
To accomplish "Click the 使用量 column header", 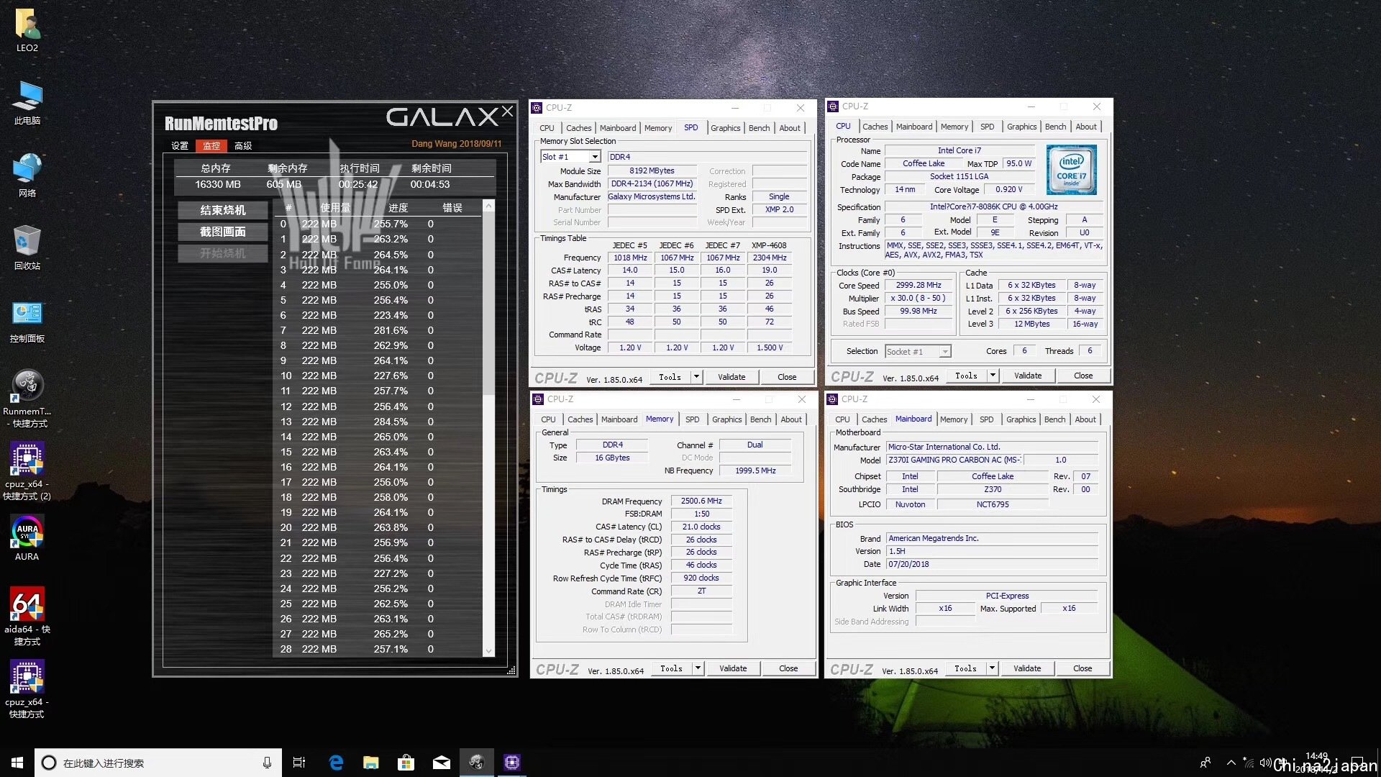I will pos(335,208).
